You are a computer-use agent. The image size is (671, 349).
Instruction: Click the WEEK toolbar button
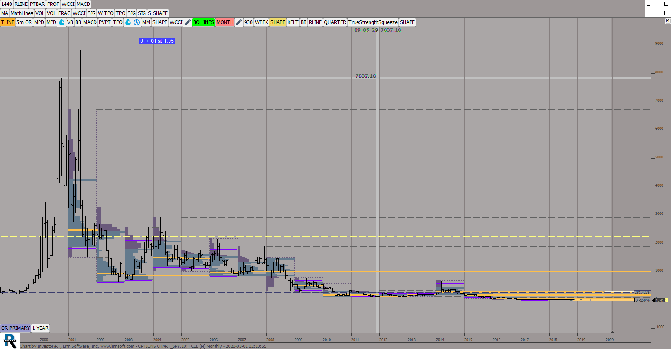[x=261, y=22]
